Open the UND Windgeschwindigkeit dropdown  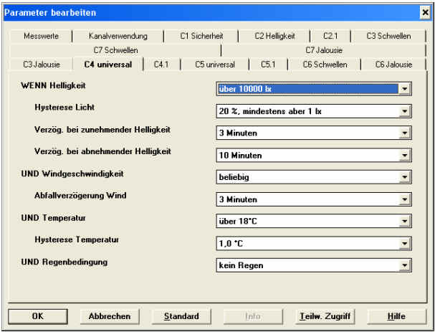pos(405,177)
